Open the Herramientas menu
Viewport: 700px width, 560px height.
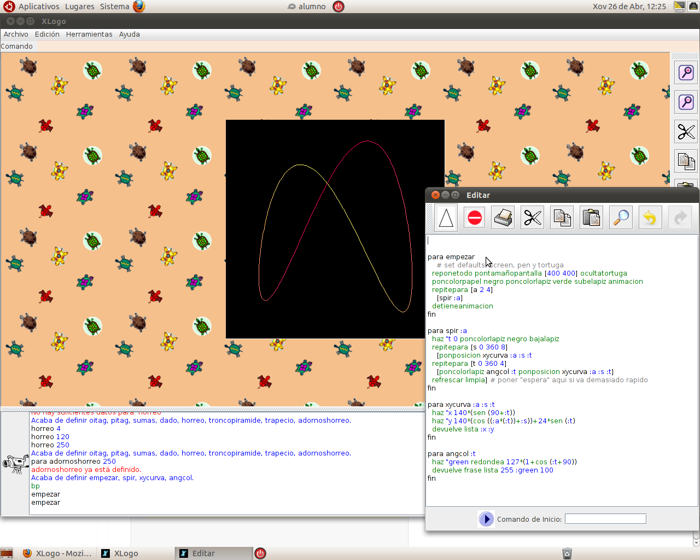89,34
